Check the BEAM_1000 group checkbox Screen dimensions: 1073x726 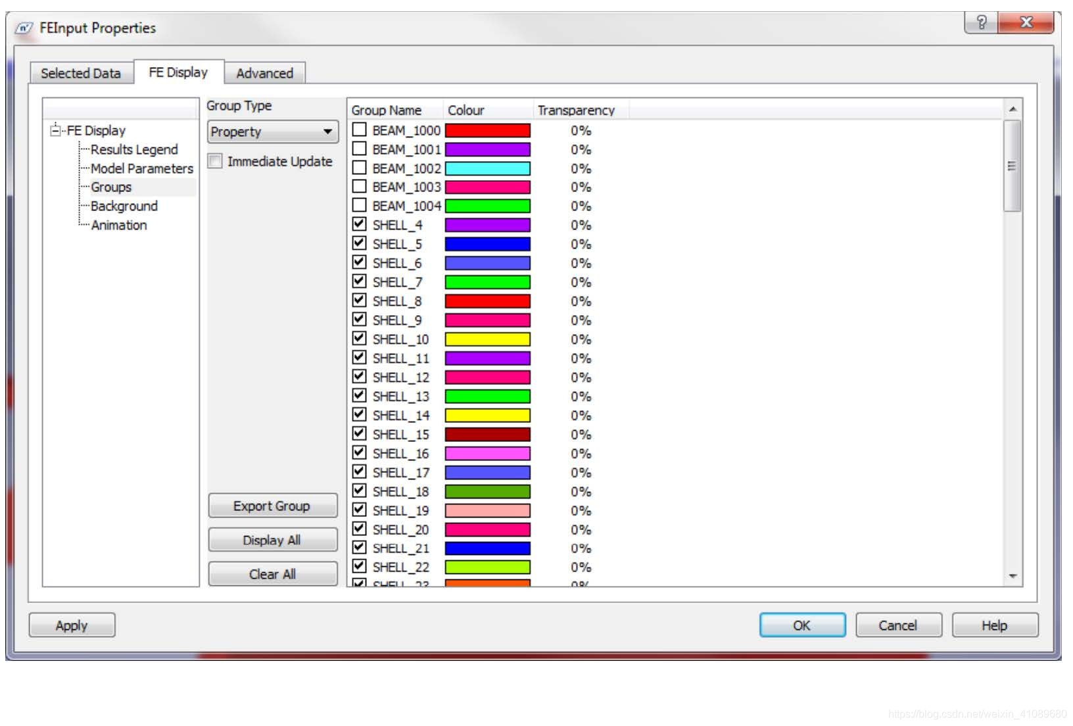click(359, 130)
